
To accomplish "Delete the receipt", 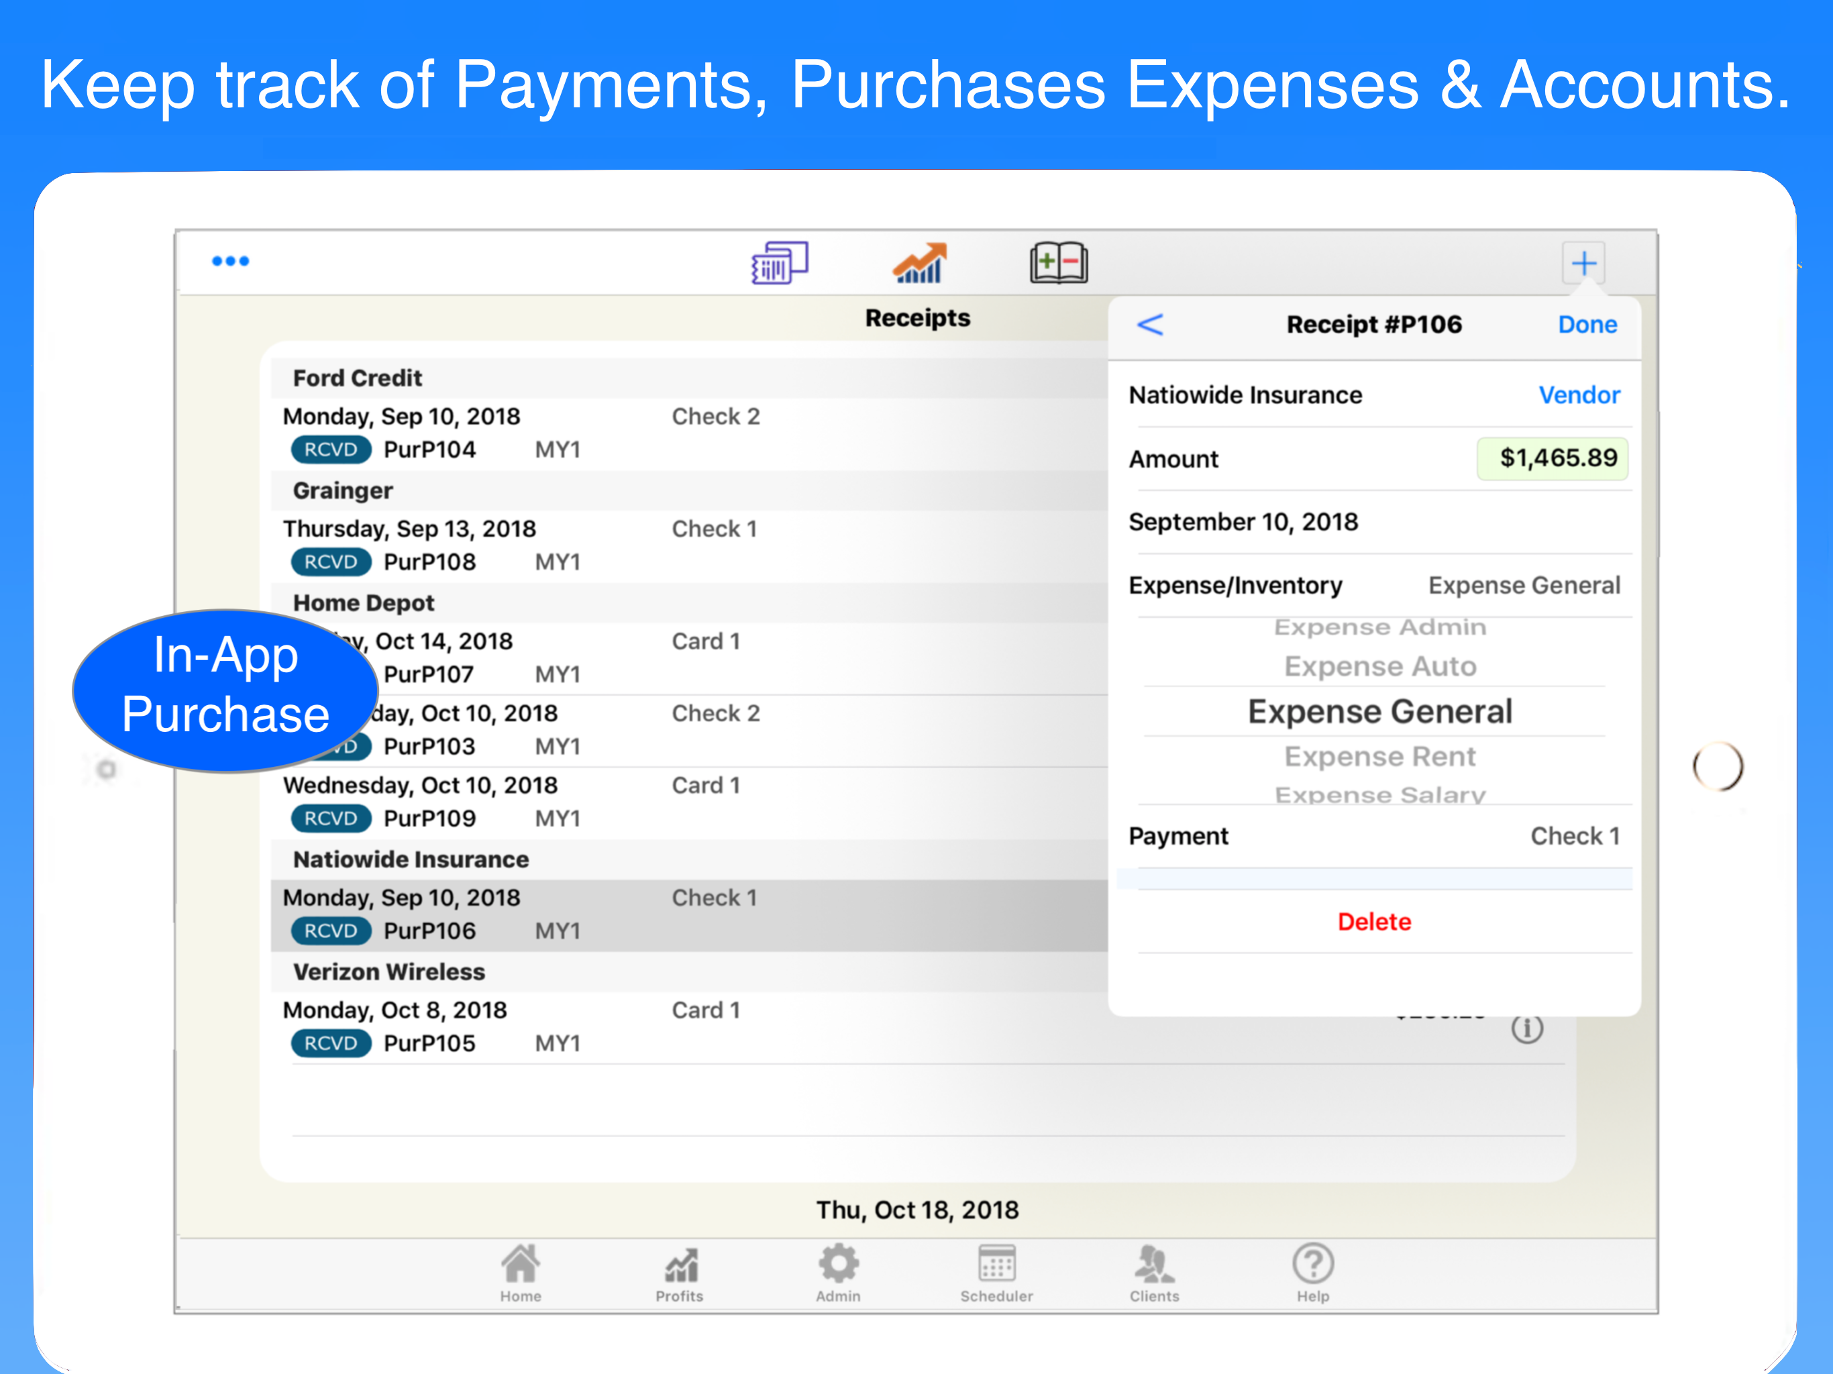I will click(1374, 922).
